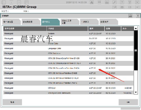Click the minimize-to-tray icon beside the help icon
The image size is (141, 110).
(x=129, y=2)
